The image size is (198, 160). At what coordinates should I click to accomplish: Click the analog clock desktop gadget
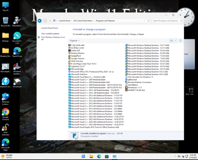point(185,17)
